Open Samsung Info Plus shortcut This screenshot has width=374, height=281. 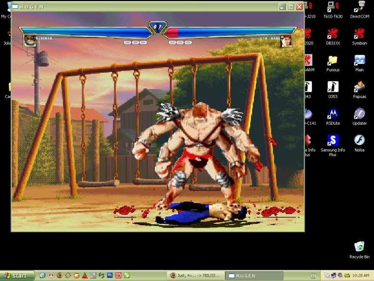(333, 141)
